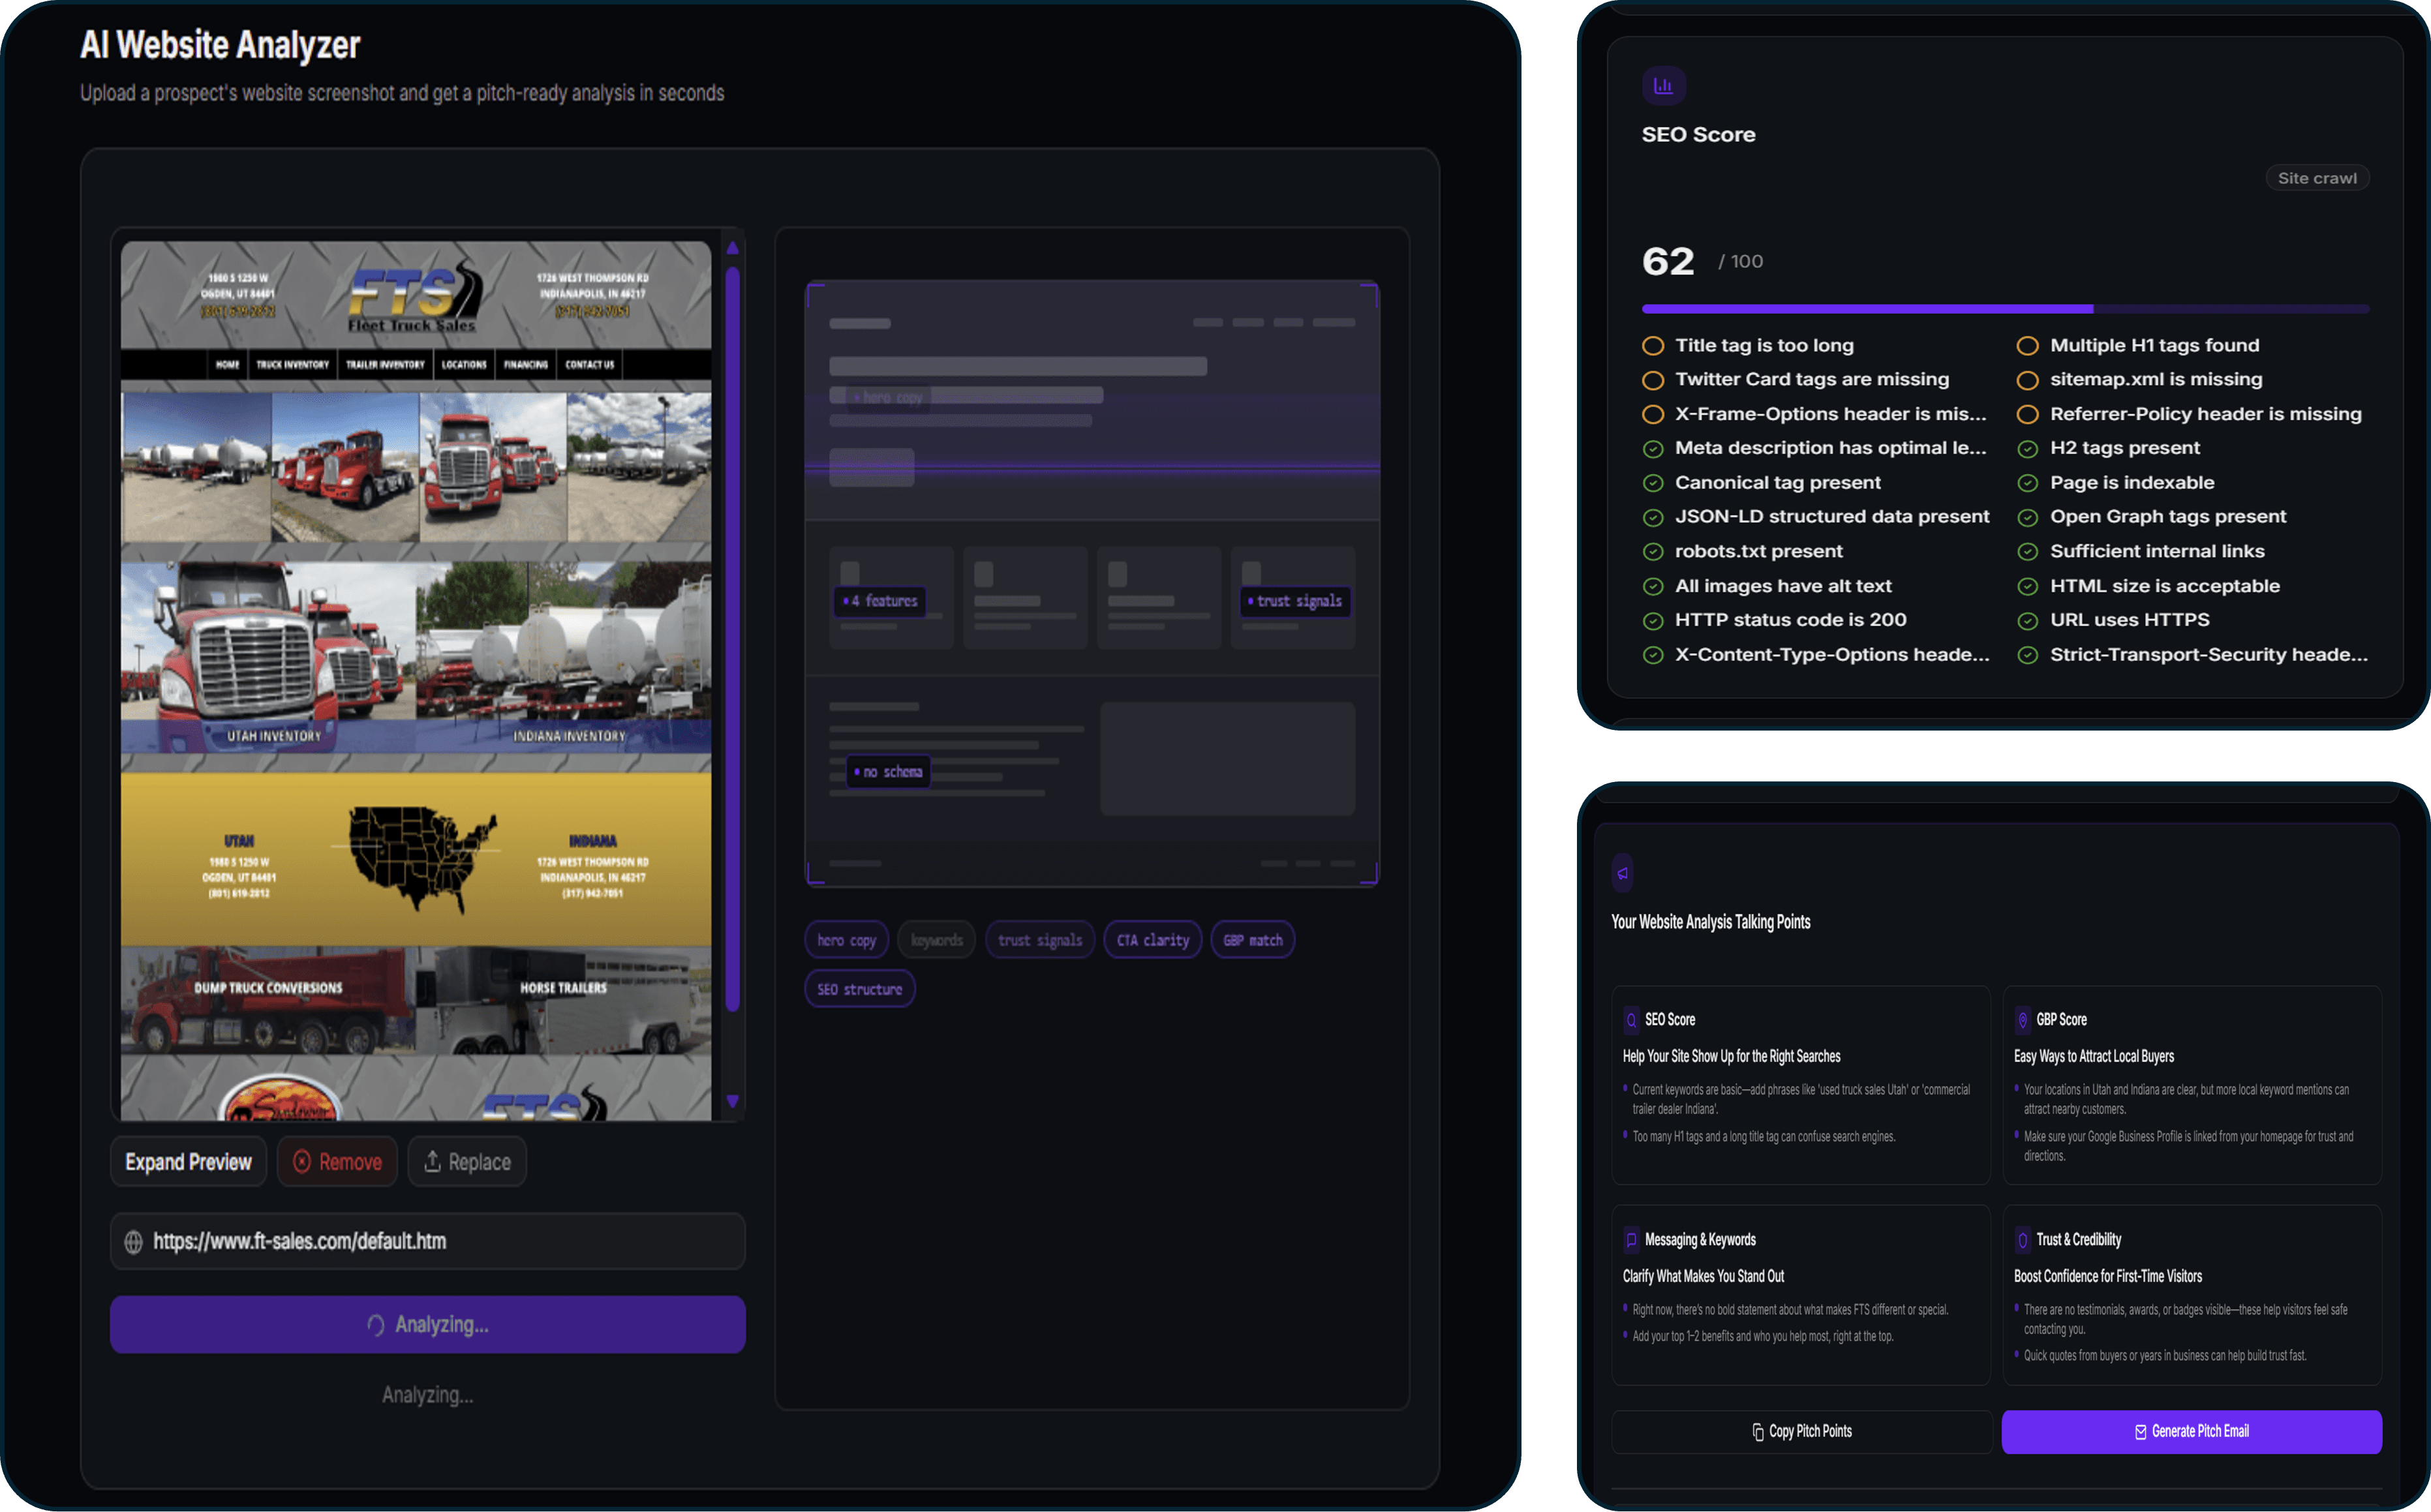Click the globe icon in the URL field
The width and height of the screenshot is (2431, 1512).
coord(133,1241)
